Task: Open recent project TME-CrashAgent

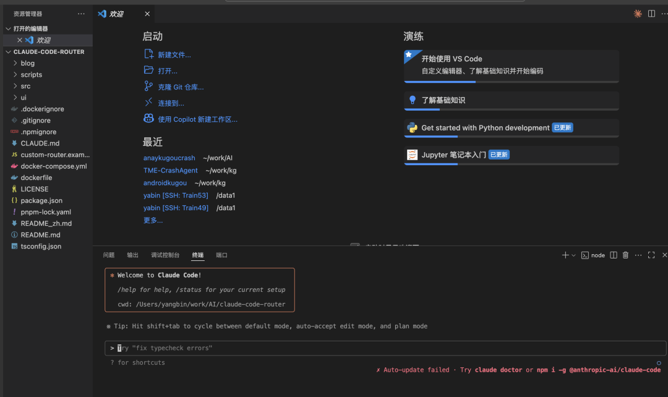Action: coord(171,171)
